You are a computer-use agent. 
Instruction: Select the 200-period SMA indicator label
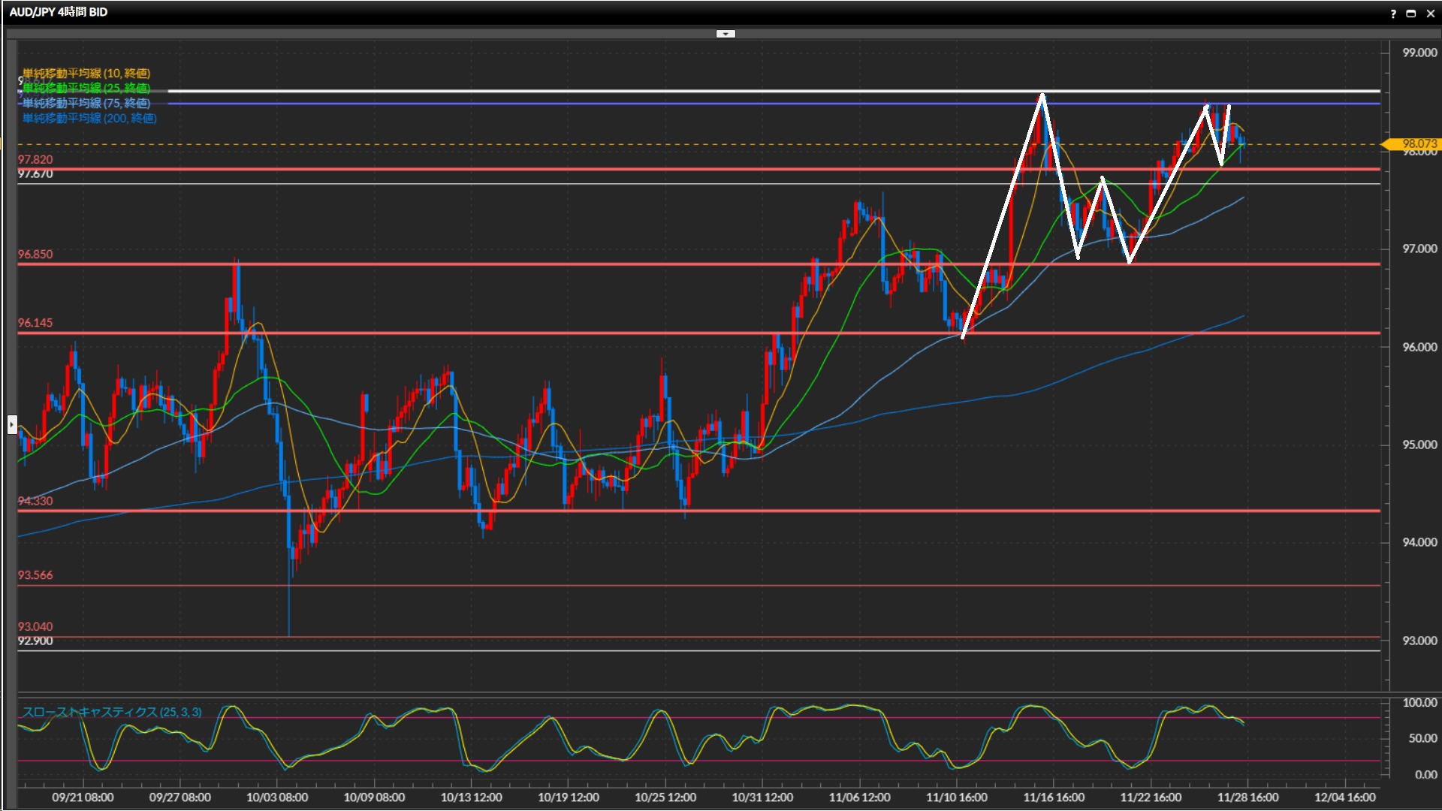click(x=89, y=119)
